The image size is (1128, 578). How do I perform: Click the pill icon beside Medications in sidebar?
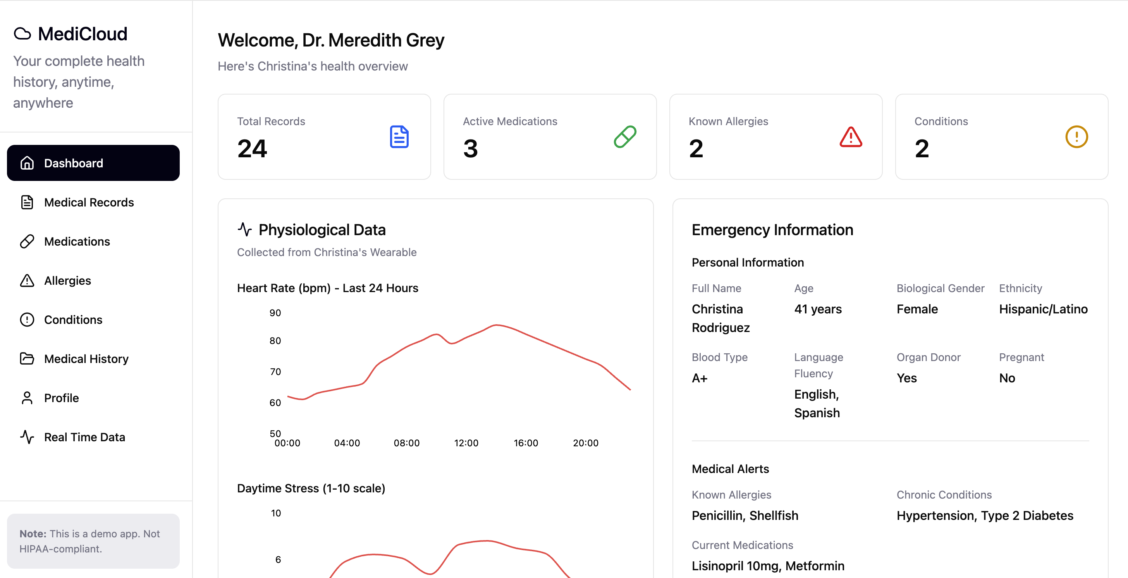click(x=27, y=241)
